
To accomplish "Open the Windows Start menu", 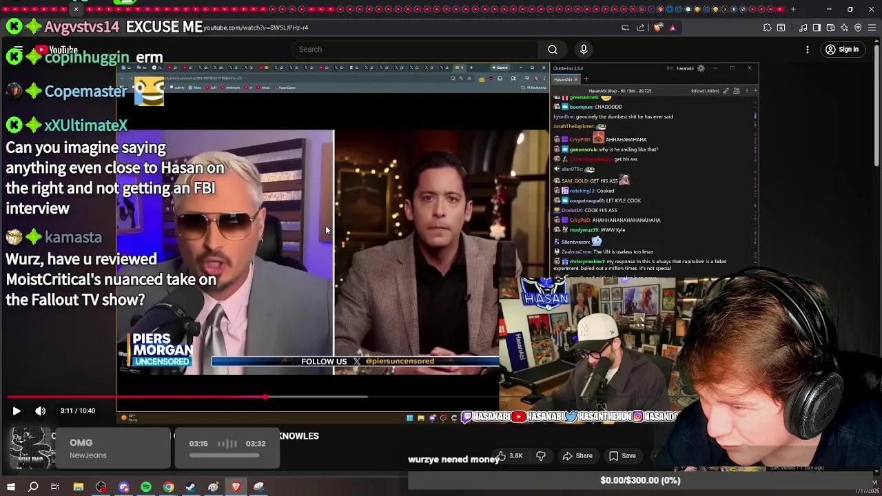I will tap(11, 487).
